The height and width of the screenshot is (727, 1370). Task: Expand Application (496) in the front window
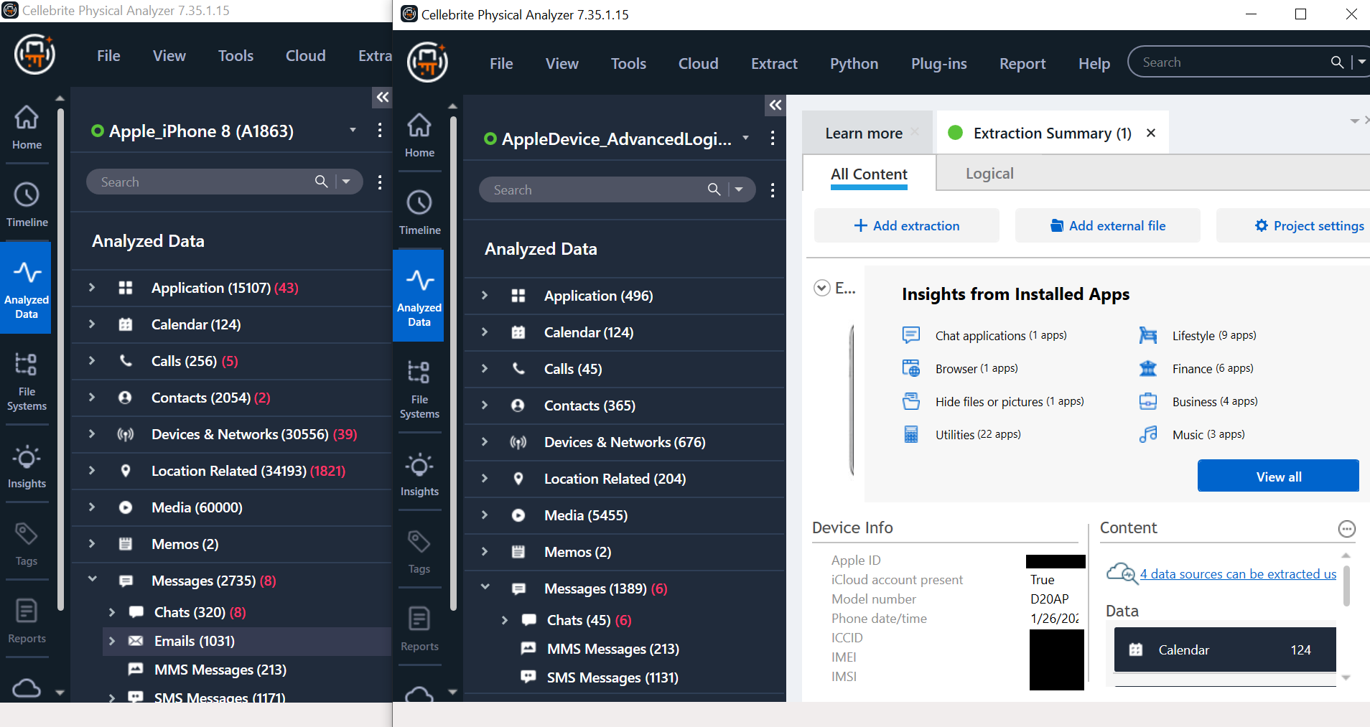pos(485,295)
